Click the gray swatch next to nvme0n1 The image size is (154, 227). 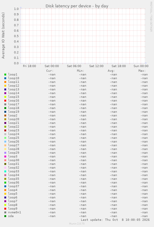point(5,212)
